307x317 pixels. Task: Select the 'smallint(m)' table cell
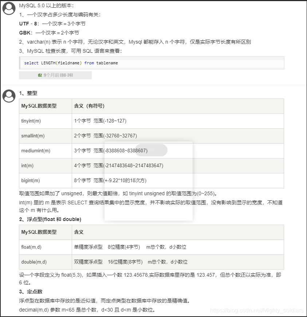[46, 136]
